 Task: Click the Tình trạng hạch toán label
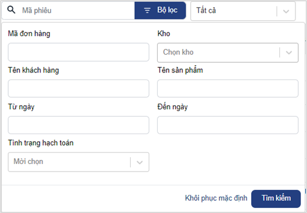41,143
